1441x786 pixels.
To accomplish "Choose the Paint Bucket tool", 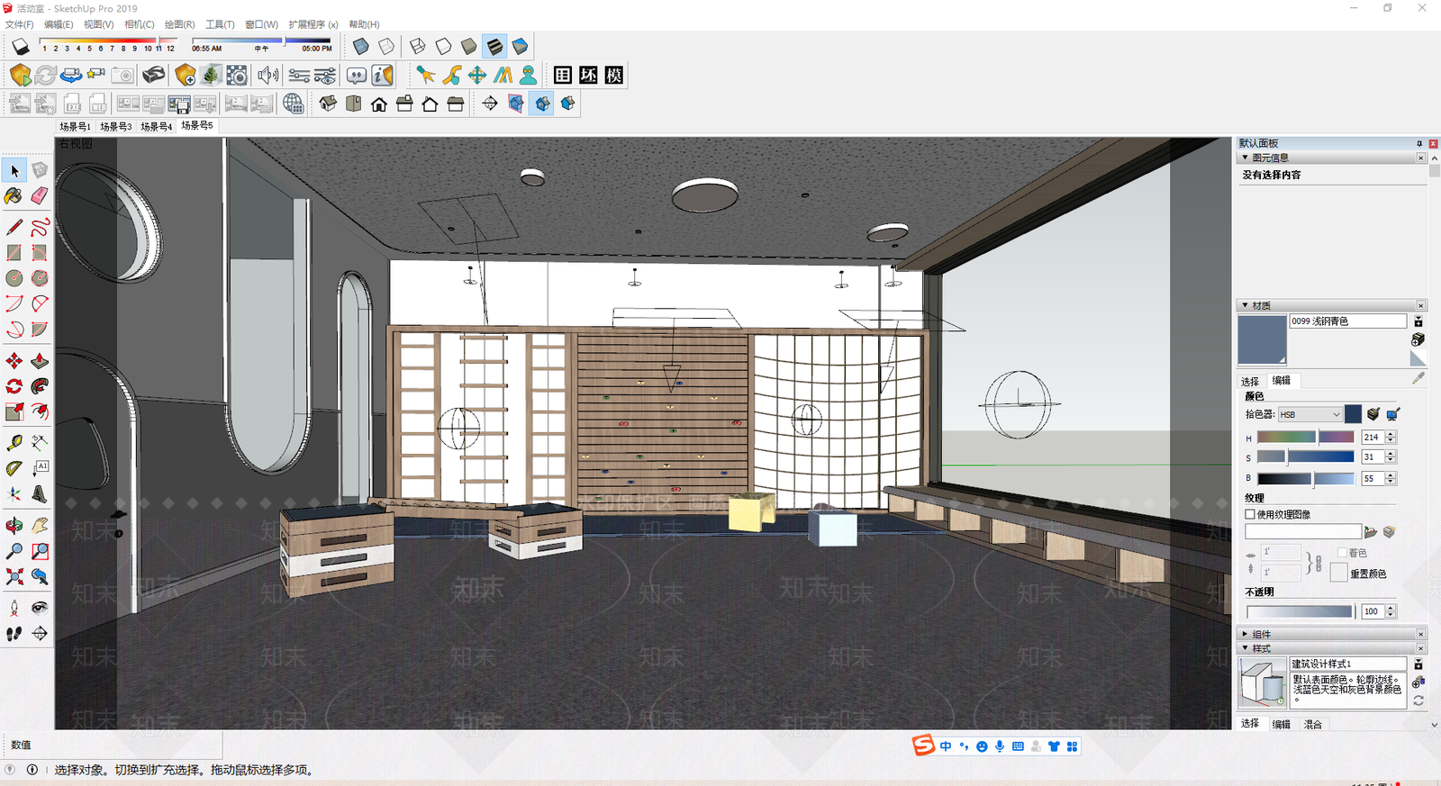I will (x=14, y=195).
